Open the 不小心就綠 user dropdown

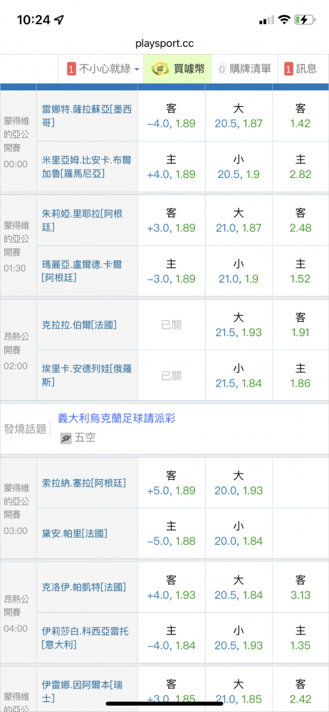[103, 69]
